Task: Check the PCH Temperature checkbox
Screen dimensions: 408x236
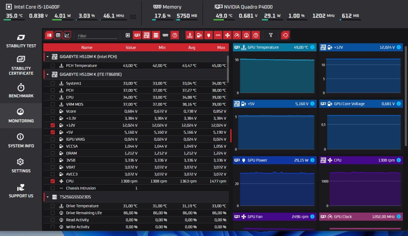Action: tap(53, 66)
